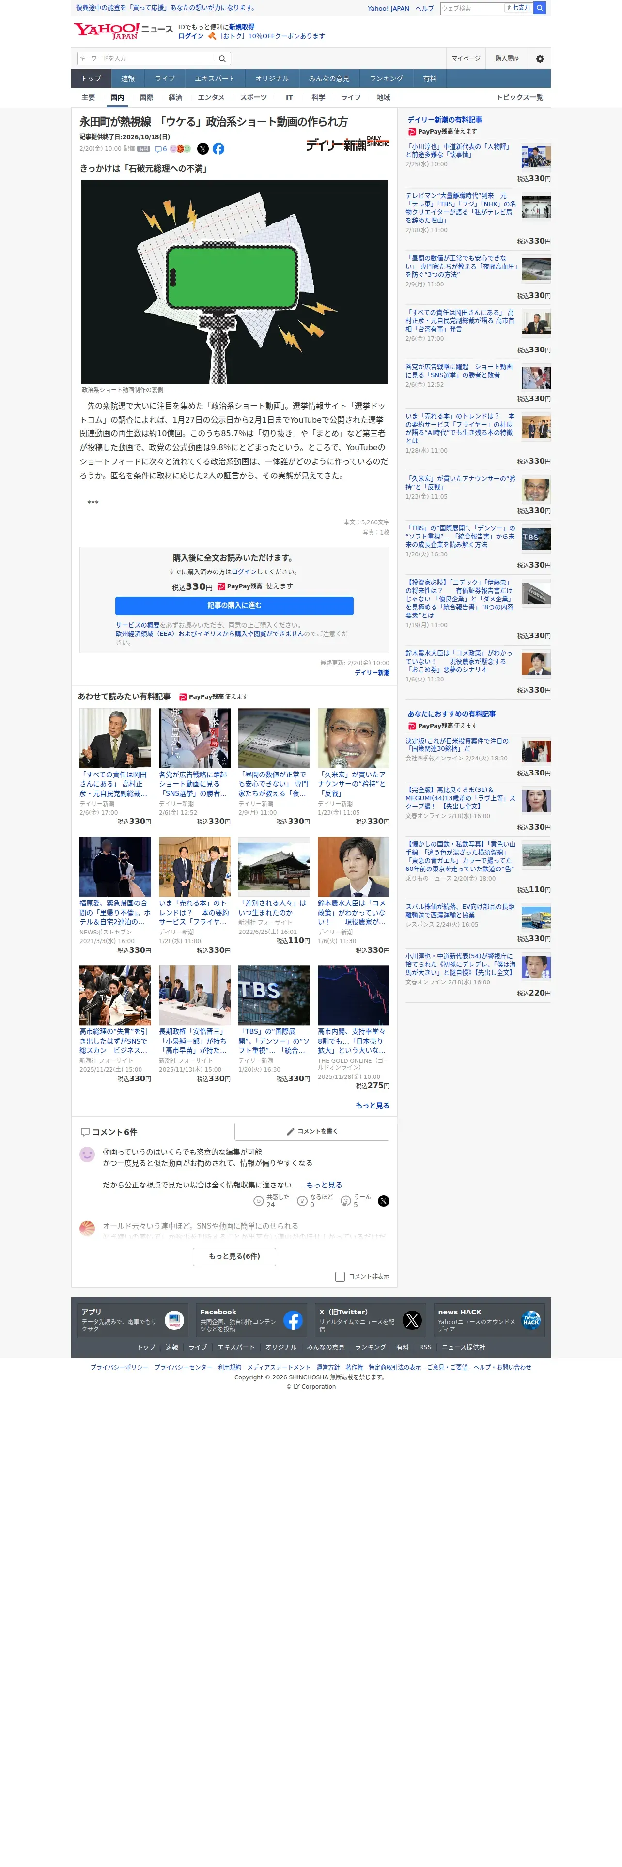Click もっと見る under related paid articles

point(372,1105)
